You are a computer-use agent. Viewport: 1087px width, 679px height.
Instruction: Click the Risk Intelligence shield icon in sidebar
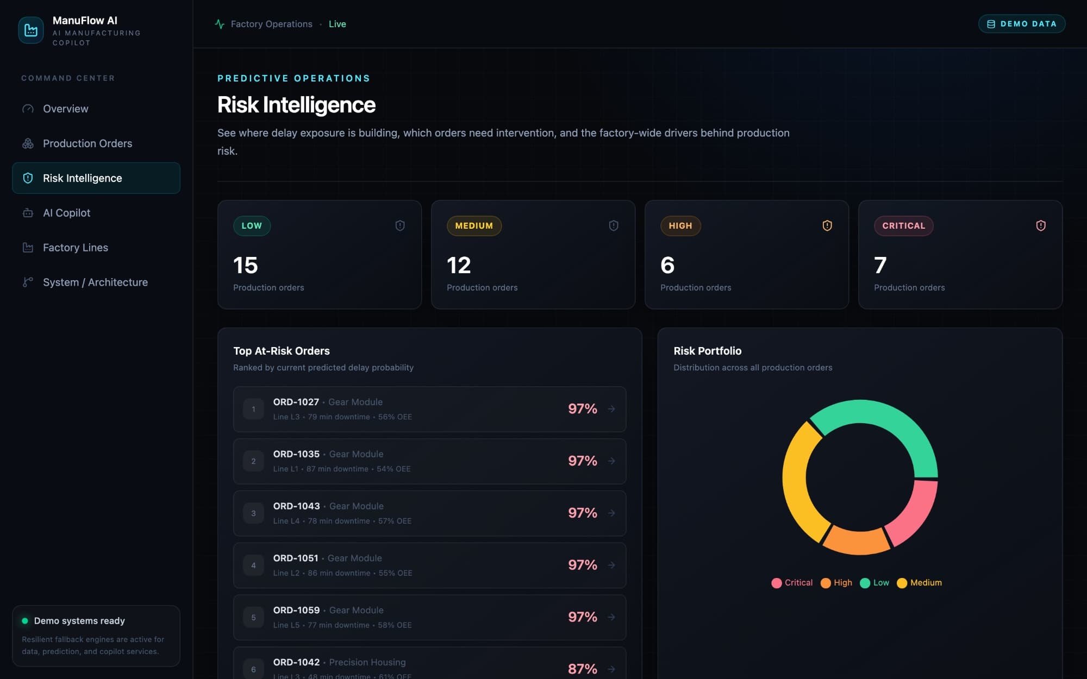coord(28,178)
